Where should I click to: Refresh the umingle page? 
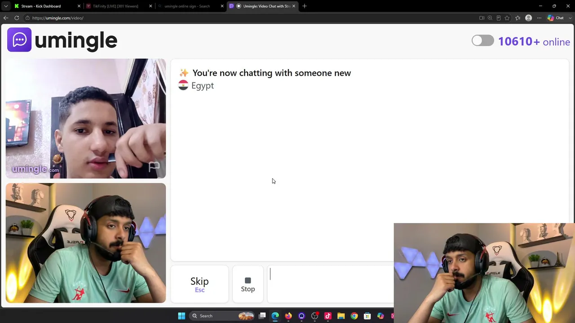17,18
